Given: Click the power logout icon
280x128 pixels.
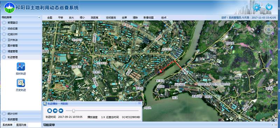Looking at the screenshot, I should 269,7.
